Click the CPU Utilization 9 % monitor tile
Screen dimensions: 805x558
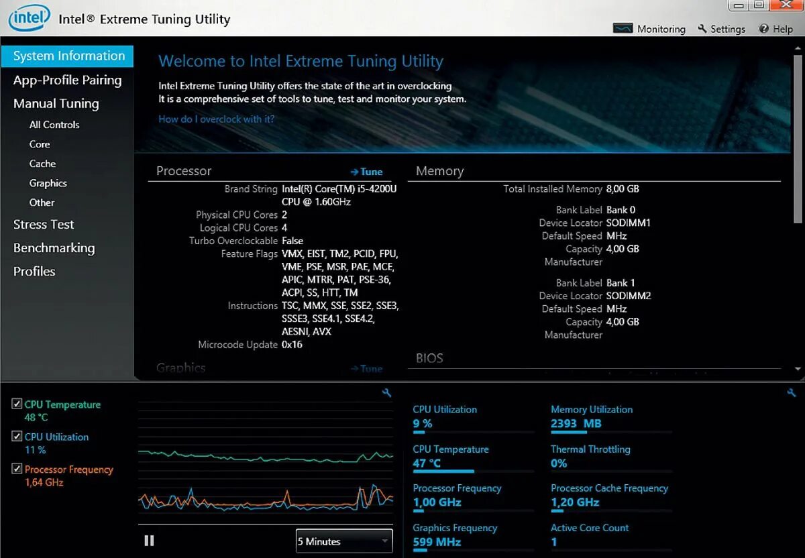[x=473, y=418]
